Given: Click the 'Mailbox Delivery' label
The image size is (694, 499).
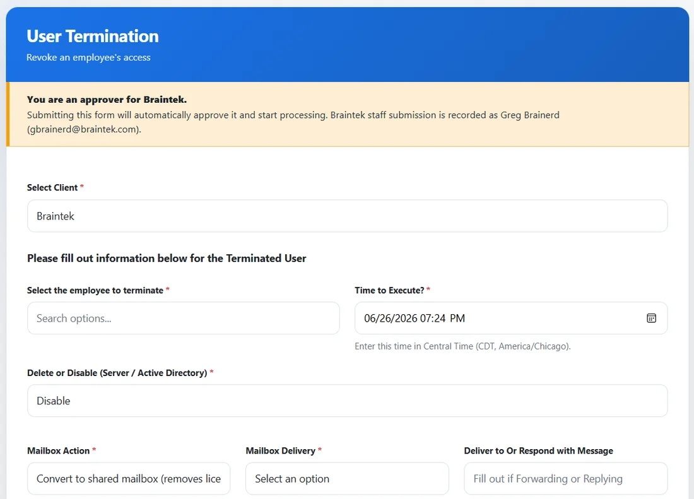Looking at the screenshot, I should point(281,451).
